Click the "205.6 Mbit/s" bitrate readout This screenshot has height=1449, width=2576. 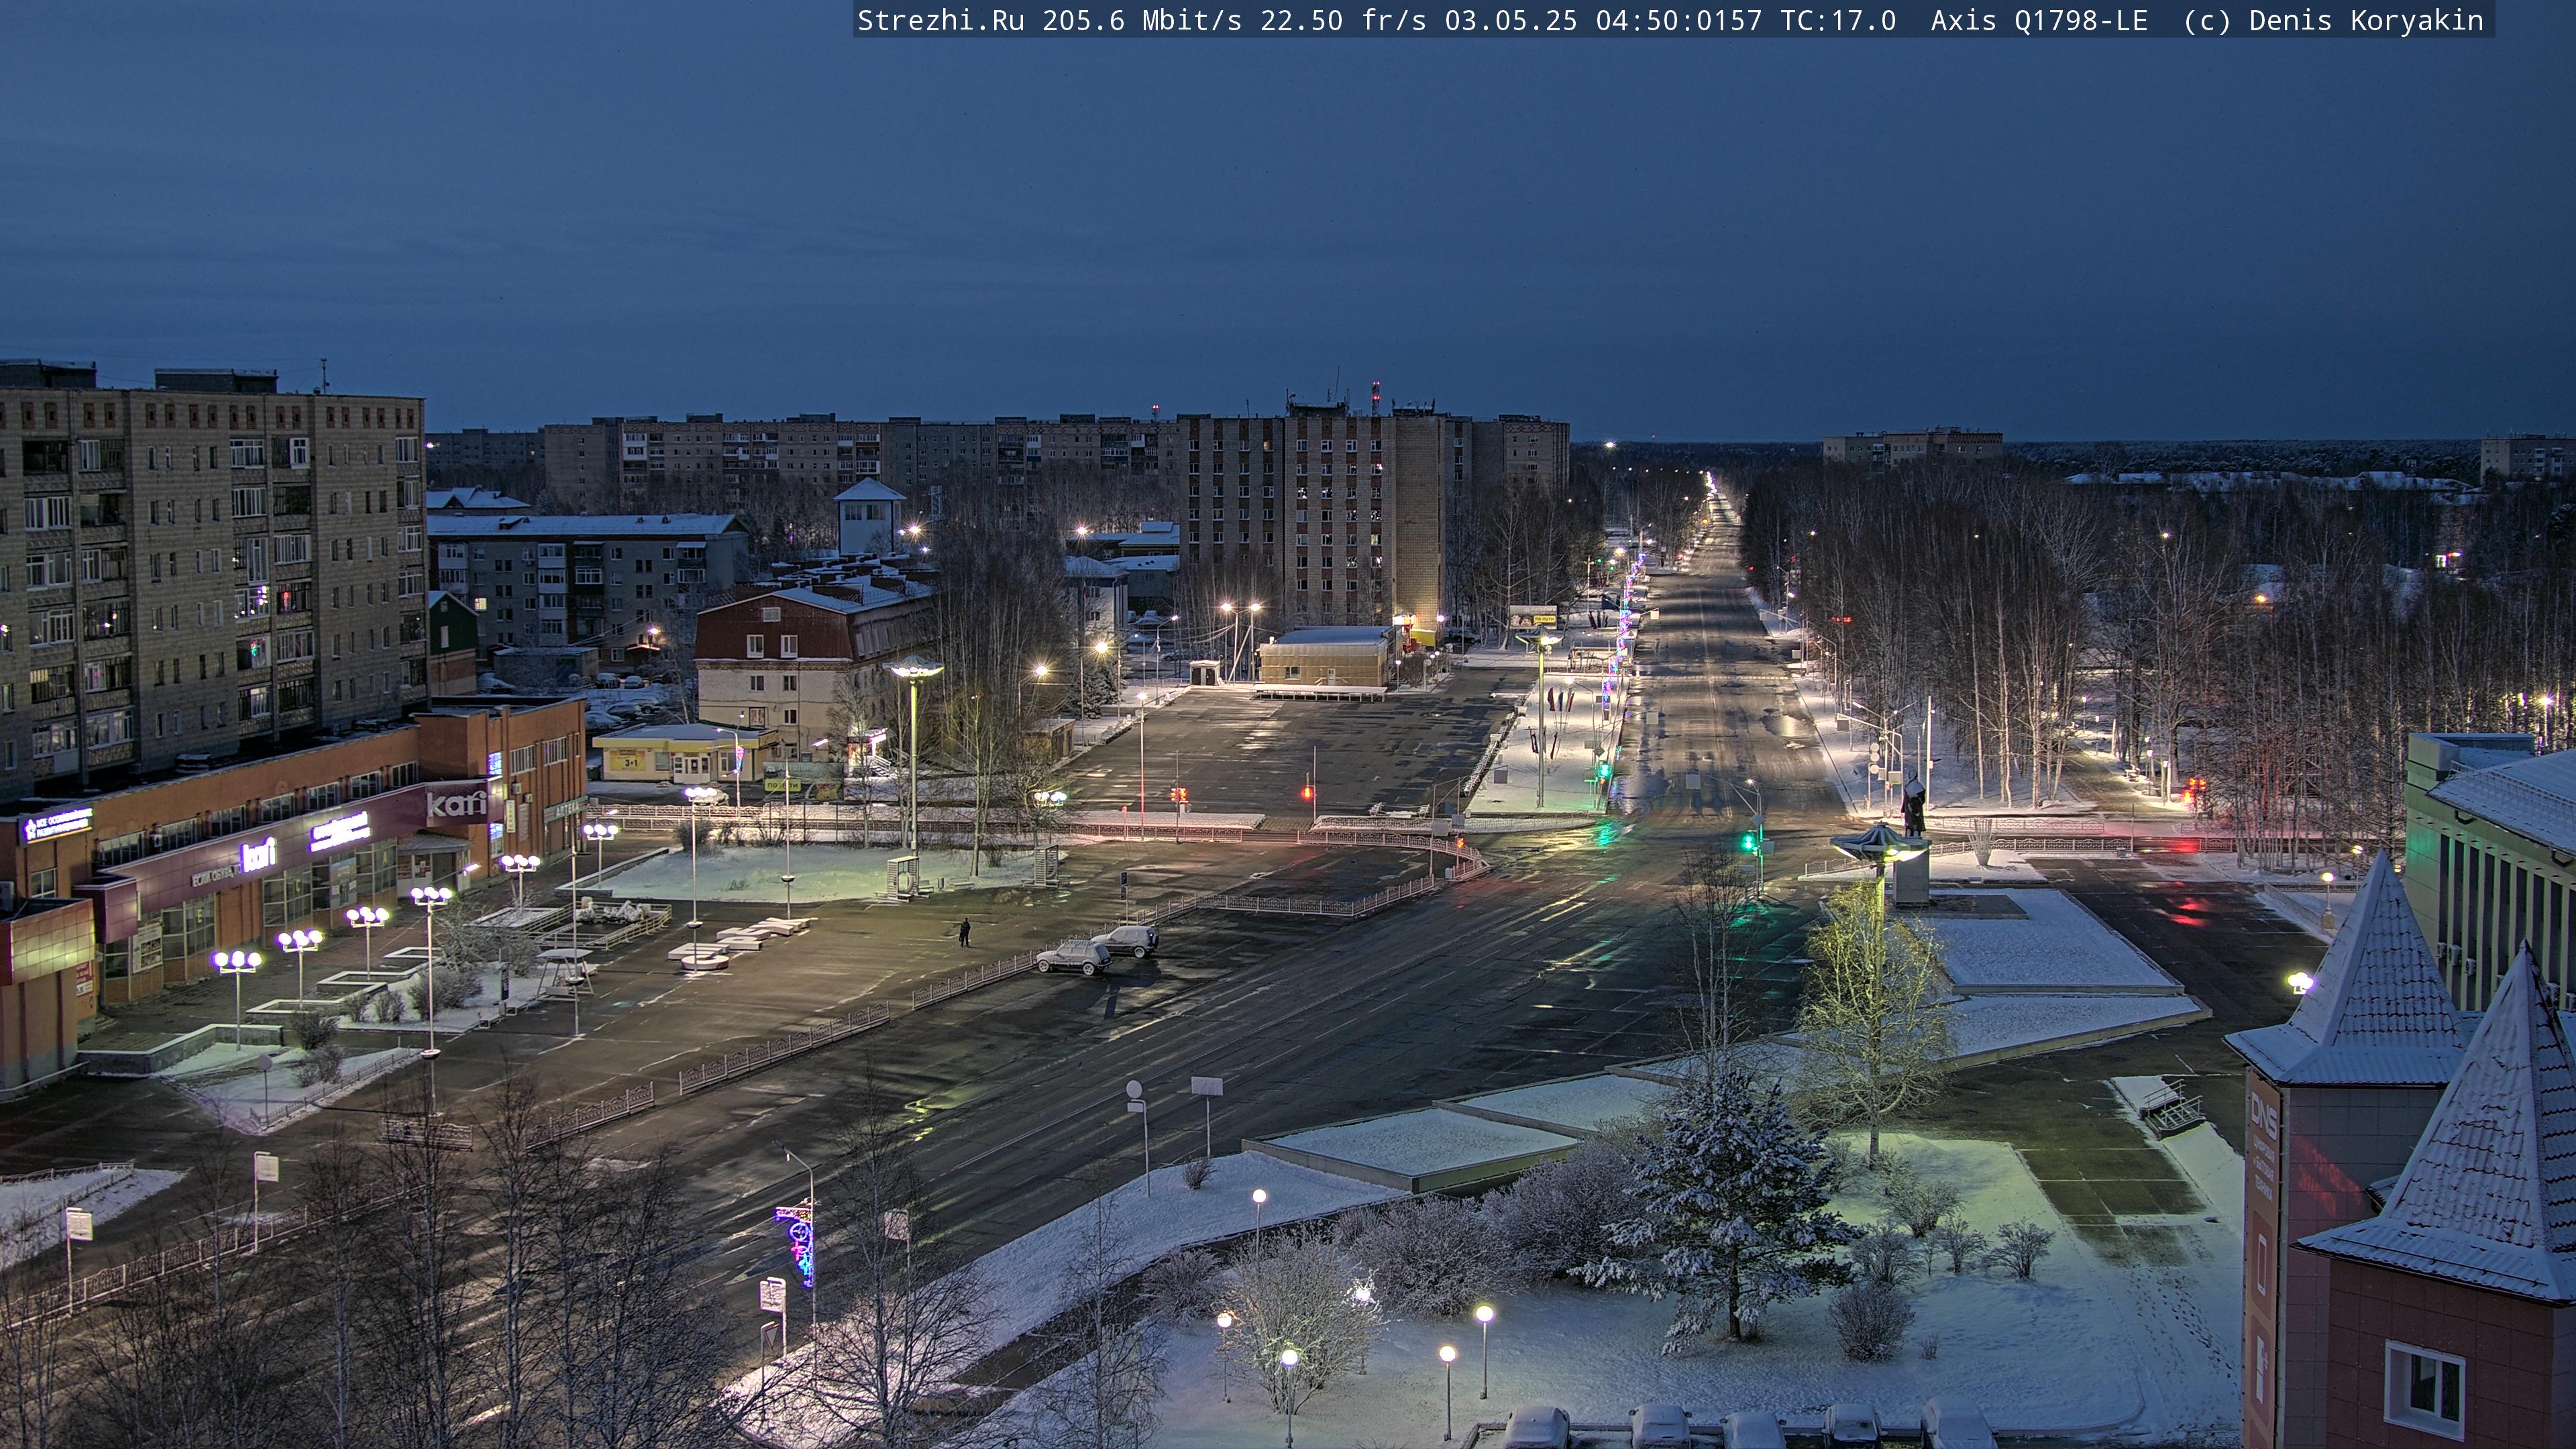tap(1142, 21)
